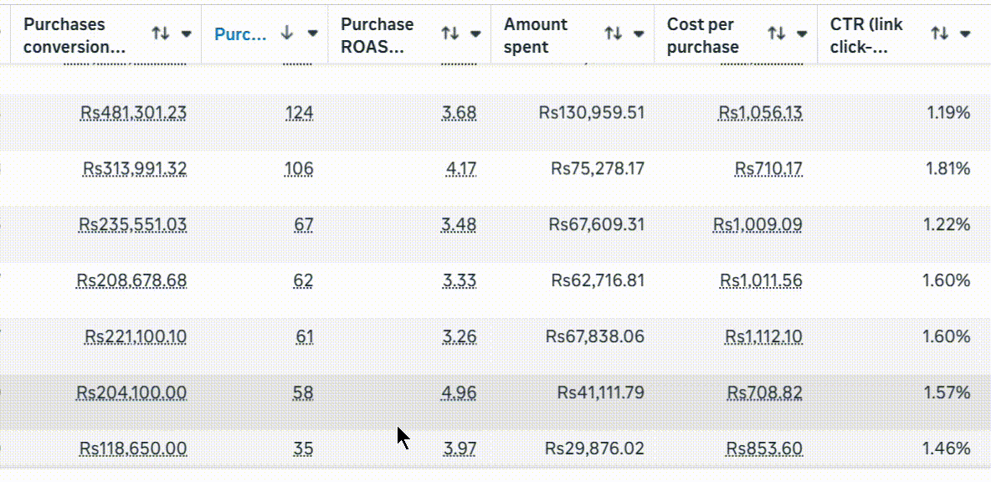This screenshot has height=482, width=991.
Task: Open conversion value Rs204,100.00
Action: [131, 393]
